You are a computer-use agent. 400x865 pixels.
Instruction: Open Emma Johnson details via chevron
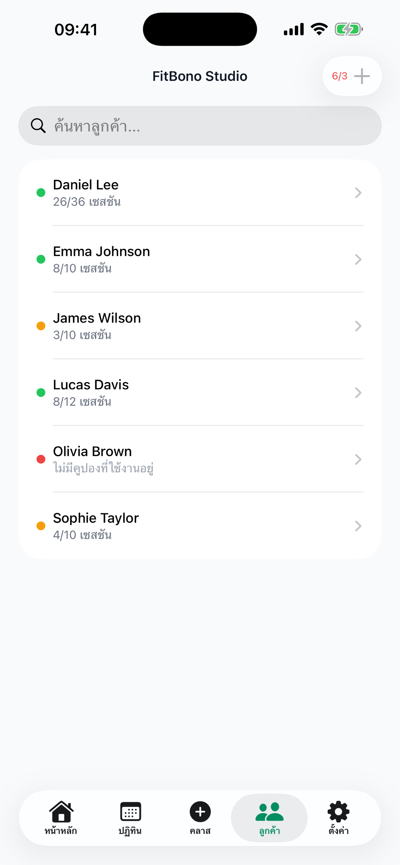pos(358,259)
